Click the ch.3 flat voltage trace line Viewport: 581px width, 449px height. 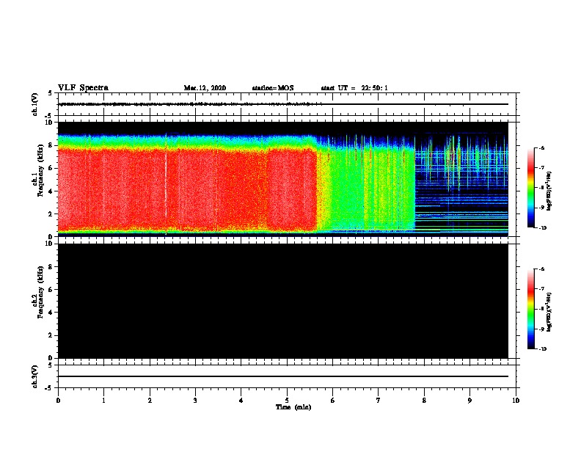pyautogui.click(x=283, y=376)
